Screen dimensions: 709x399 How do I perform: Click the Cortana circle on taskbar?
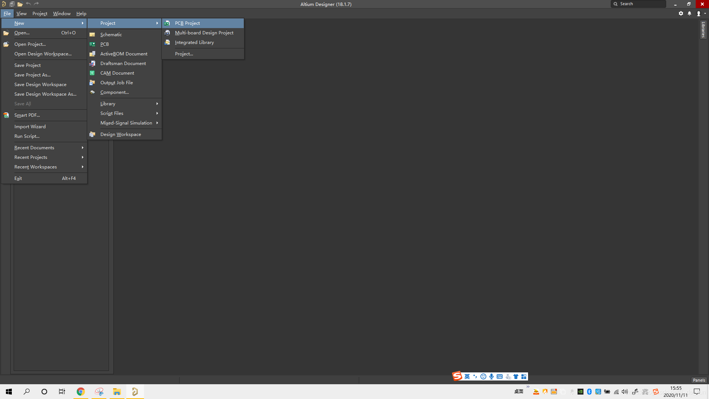click(x=44, y=392)
